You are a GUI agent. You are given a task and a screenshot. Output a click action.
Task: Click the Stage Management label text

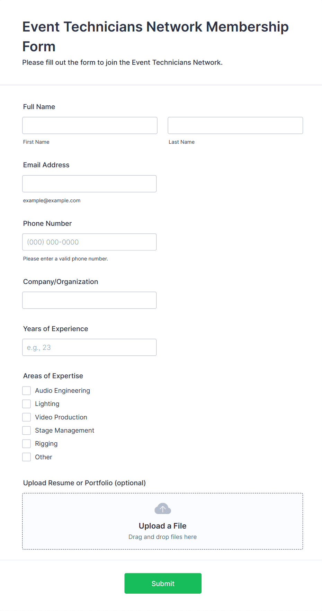click(x=65, y=431)
